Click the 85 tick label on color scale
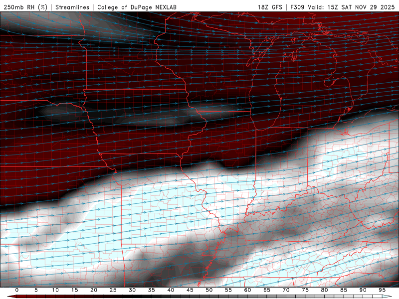Screen dimensions: 399x299 pos(344,290)
